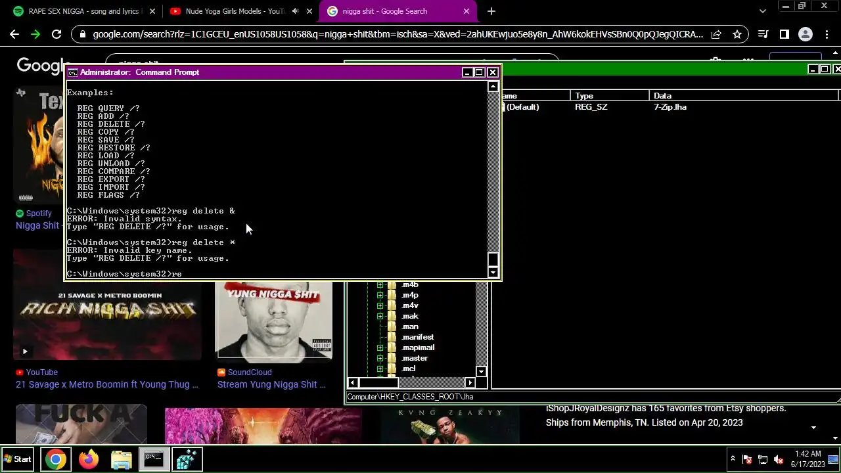Expand the .mapimail registry key
This screenshot has width=841, height=473.
click(x=380, y=348)
